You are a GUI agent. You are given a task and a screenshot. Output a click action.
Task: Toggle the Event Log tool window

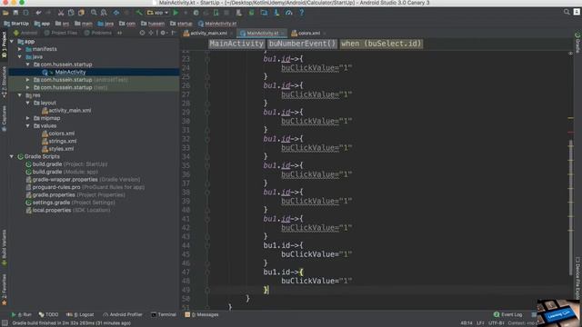coord(507,315)
